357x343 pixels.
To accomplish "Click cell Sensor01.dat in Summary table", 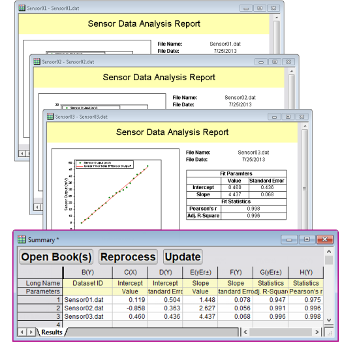I will (87, 300).
